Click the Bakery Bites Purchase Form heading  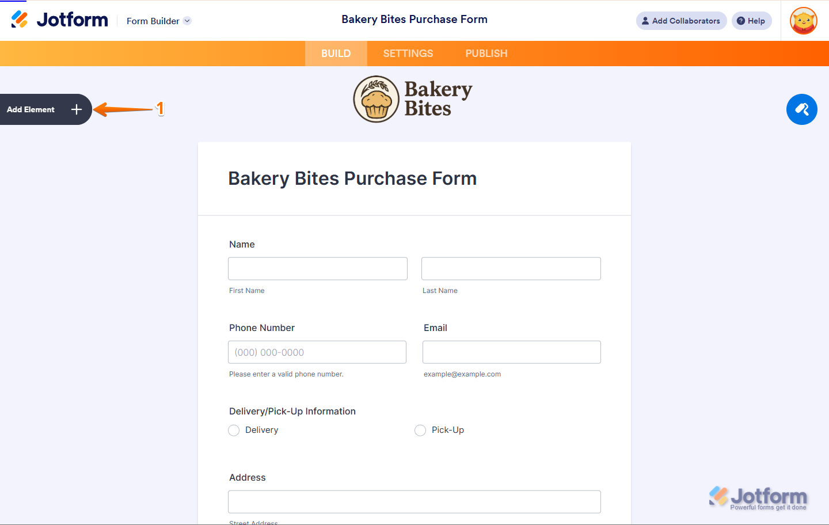point(352,178)
